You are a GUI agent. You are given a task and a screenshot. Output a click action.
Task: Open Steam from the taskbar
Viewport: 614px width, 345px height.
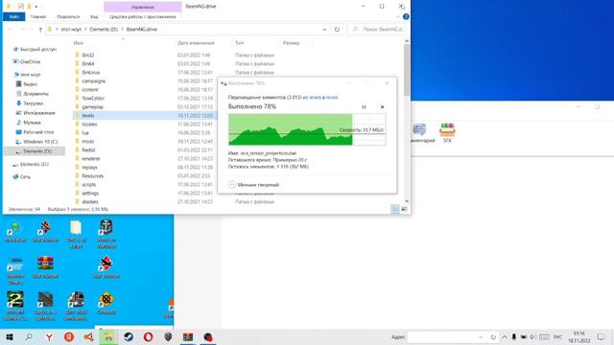(128, 336)
